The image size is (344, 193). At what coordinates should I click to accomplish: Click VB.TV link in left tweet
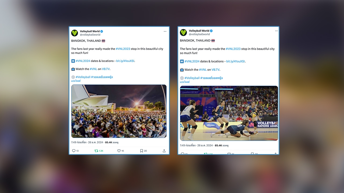(x=106, y=69)
